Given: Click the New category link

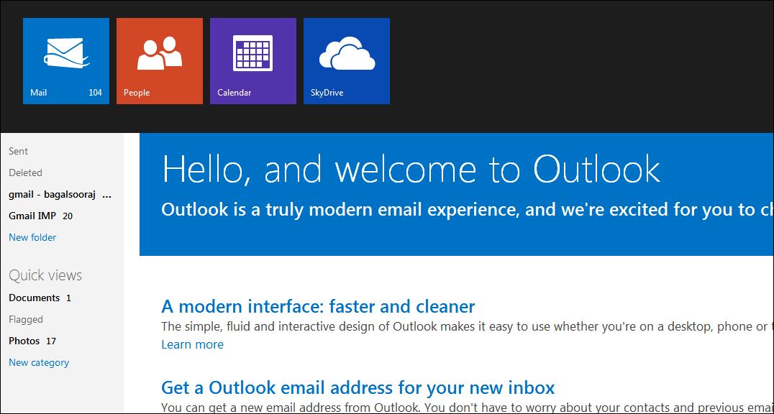Looking at the screenshot, I should 39,362.
